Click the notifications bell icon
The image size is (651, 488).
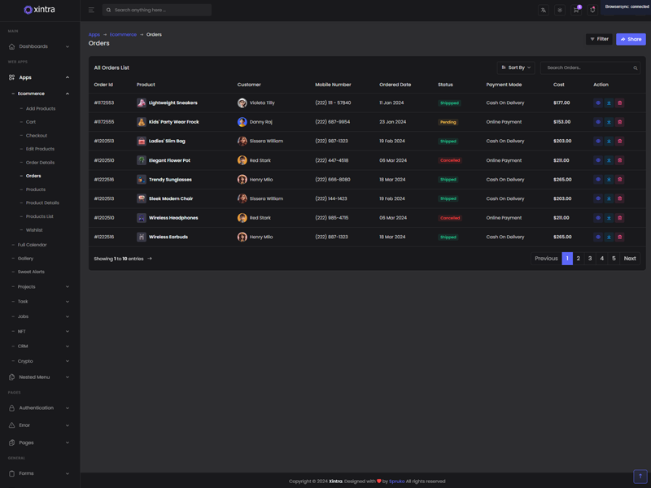[x=592, y=10]
